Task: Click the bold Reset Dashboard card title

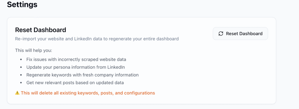Action: pos(41,30)
